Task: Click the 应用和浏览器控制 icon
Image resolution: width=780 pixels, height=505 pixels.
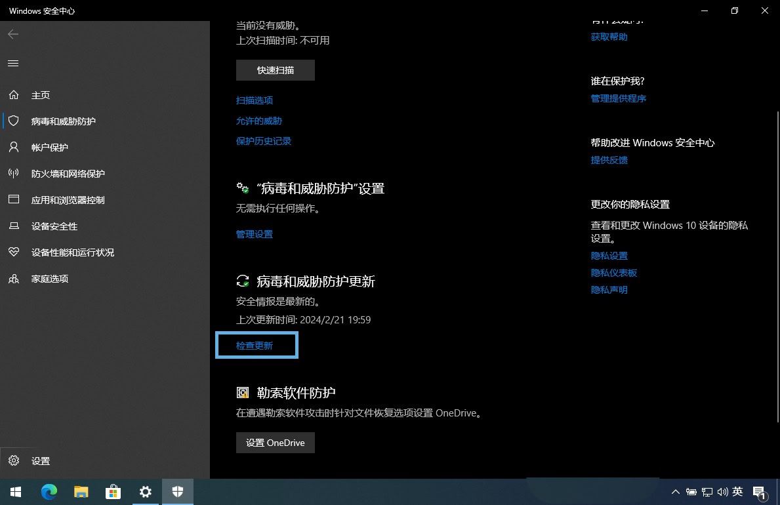Action: tap(14, 200)
